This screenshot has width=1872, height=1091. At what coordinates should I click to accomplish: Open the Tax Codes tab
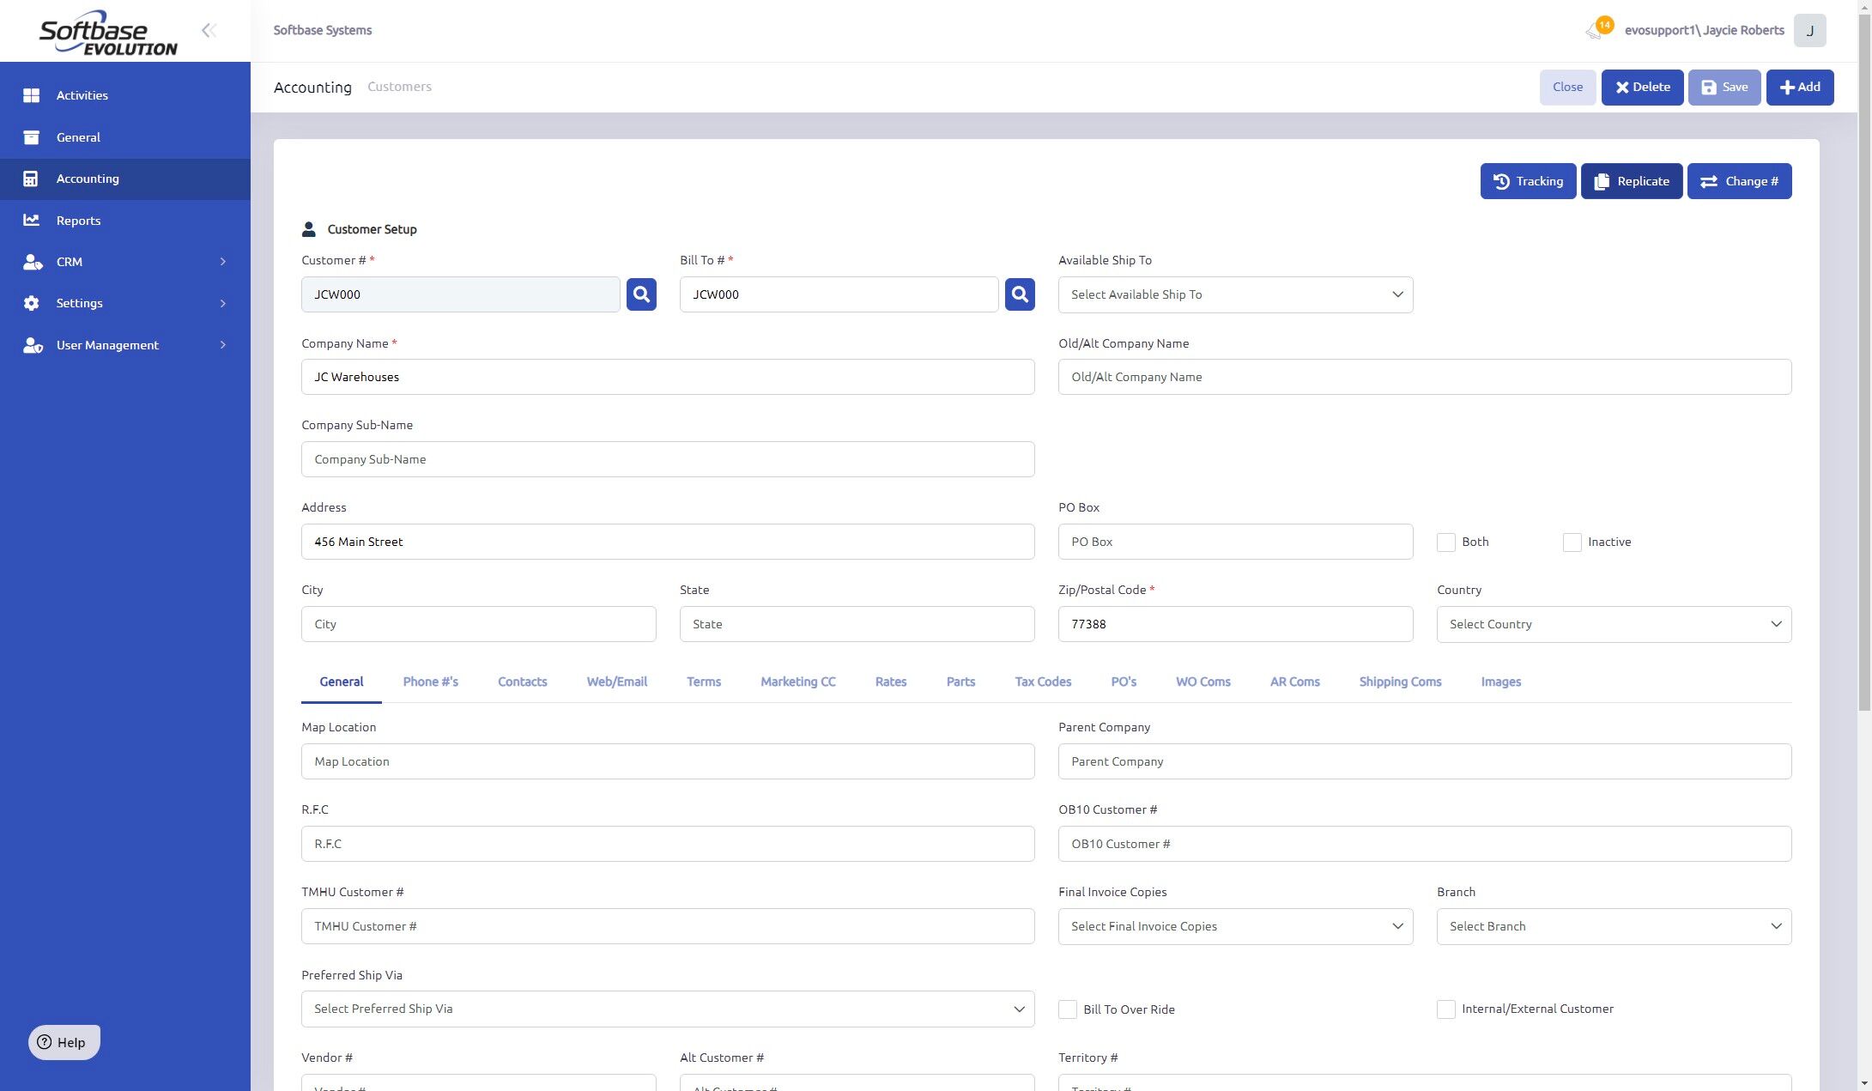coord(1043,682)
